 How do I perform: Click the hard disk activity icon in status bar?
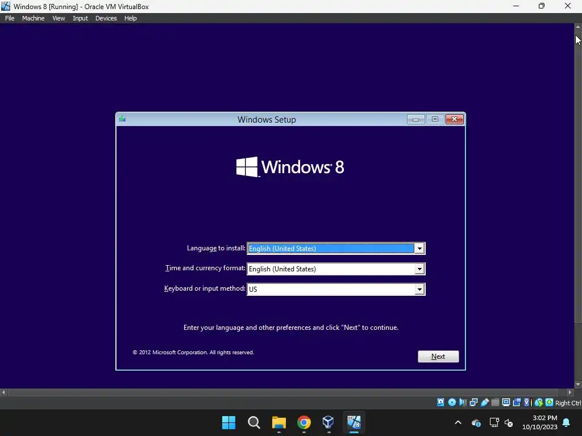coord(440,403)
